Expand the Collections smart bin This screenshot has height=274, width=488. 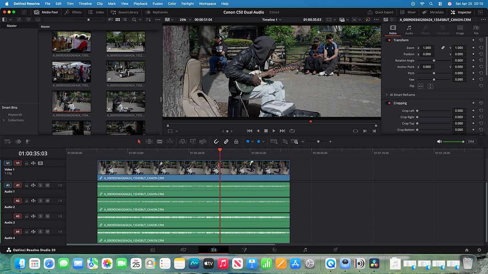[x=4, y=120]
